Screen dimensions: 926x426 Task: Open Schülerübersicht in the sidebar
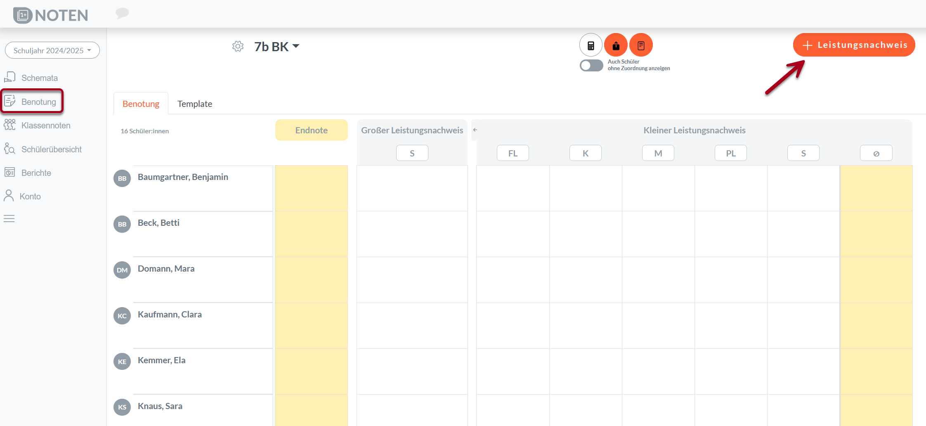click(51, 149)
